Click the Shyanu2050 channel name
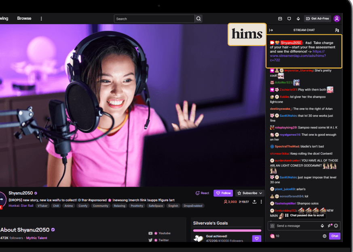This screenshot has height=252, width=353. click(x=21, y=193)
